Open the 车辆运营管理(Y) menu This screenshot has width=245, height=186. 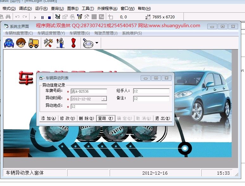[51, 33]
